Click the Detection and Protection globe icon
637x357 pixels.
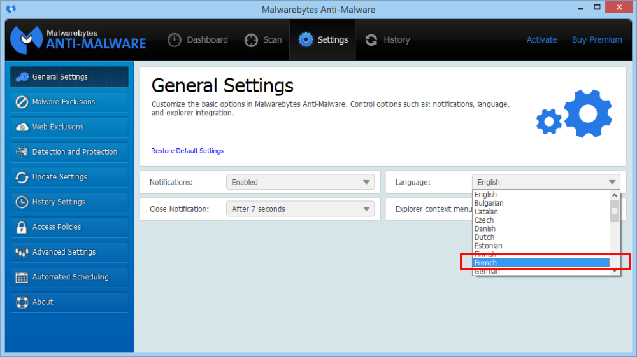[22, 151]
